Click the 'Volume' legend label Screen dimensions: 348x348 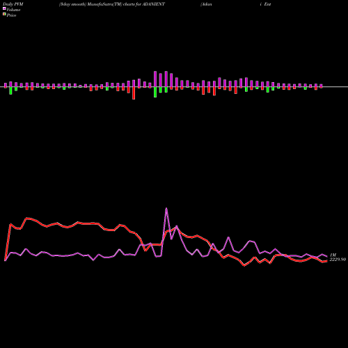pyautogui.click(x=13, y=10)
